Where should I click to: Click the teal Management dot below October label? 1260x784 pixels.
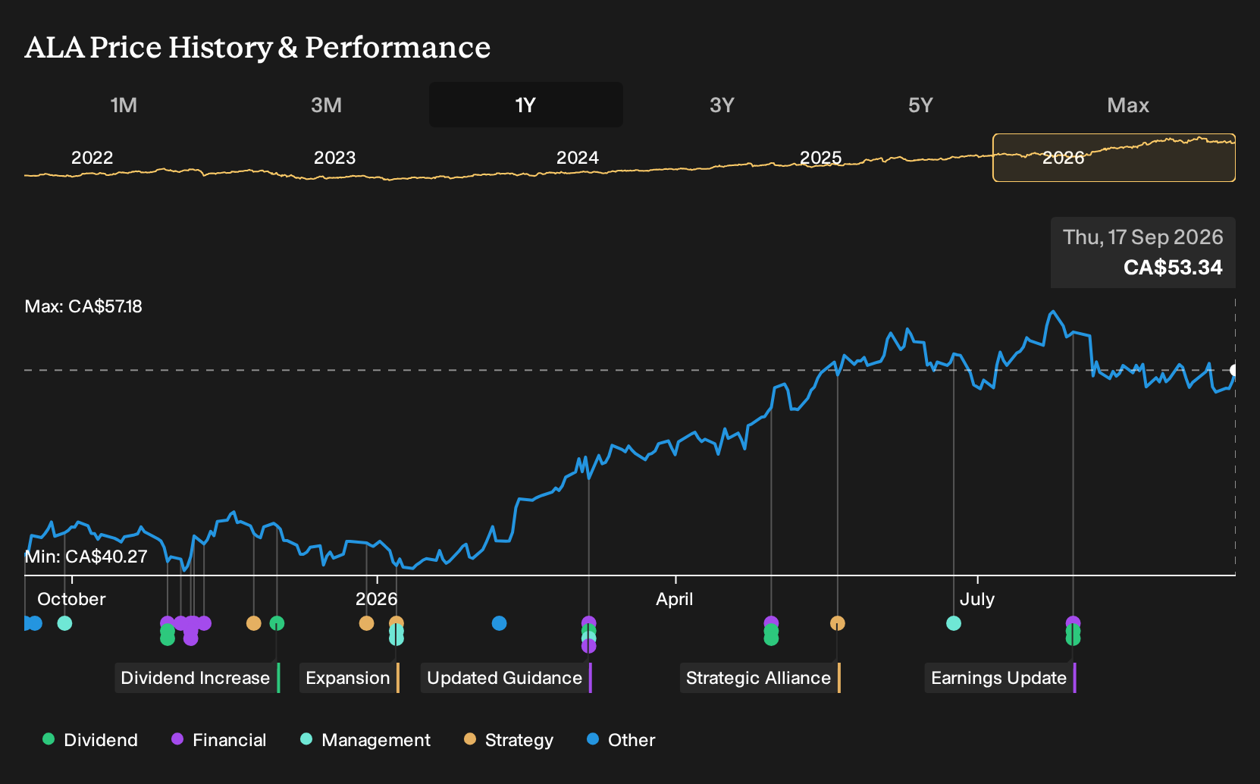pos(64,623)
